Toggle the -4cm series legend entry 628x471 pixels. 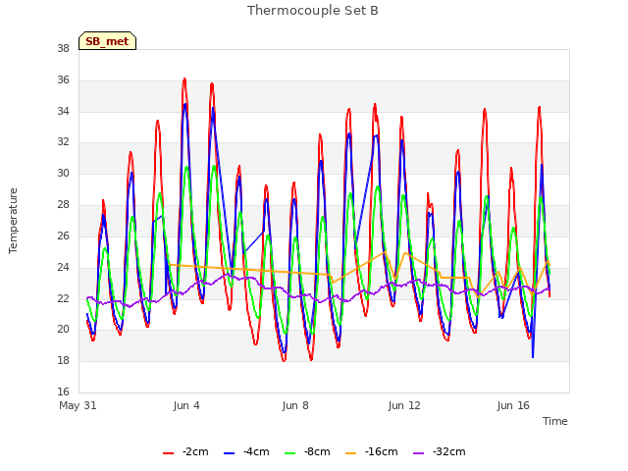pyautogui.click(x=246, y=451)
